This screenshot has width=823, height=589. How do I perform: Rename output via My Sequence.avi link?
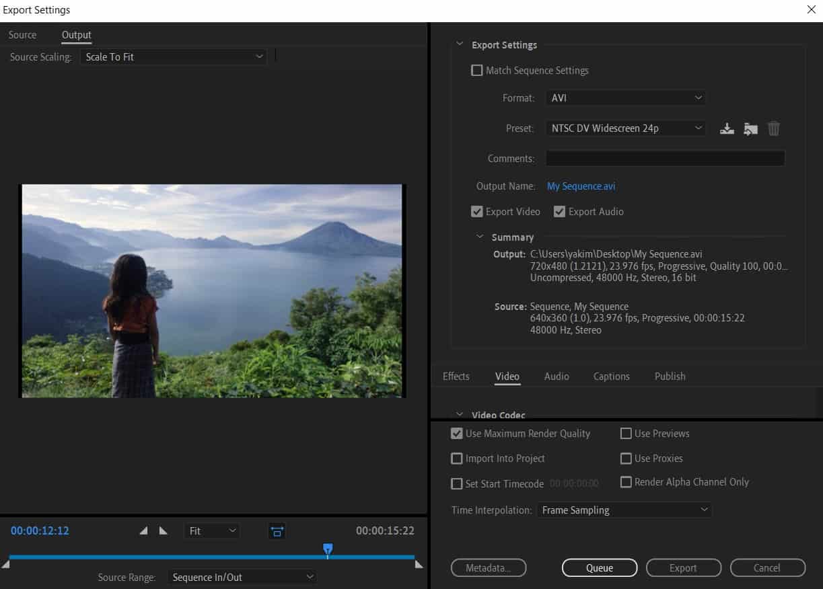click(581, 186)
